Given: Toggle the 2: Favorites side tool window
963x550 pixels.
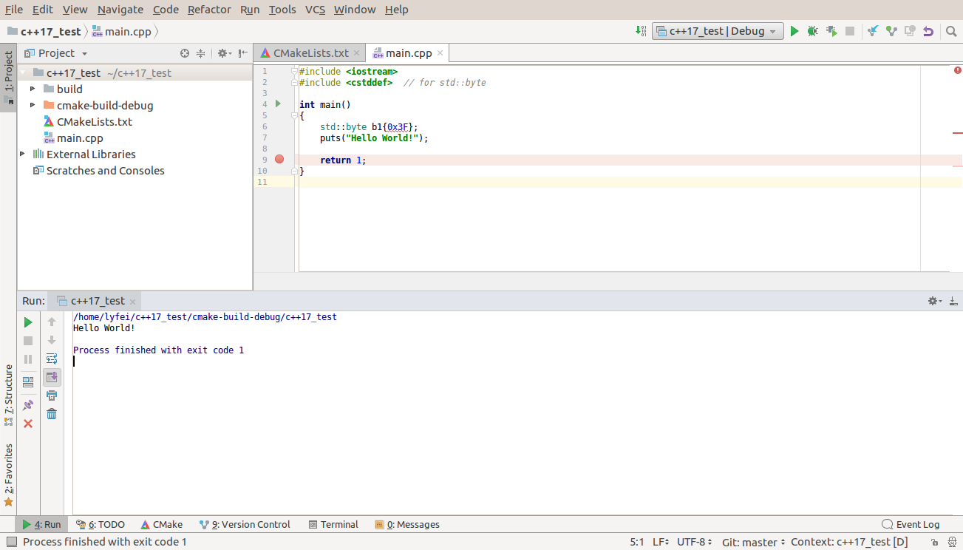Looking at the screenshot, I should pyautogui.click(x=8, y=475).
